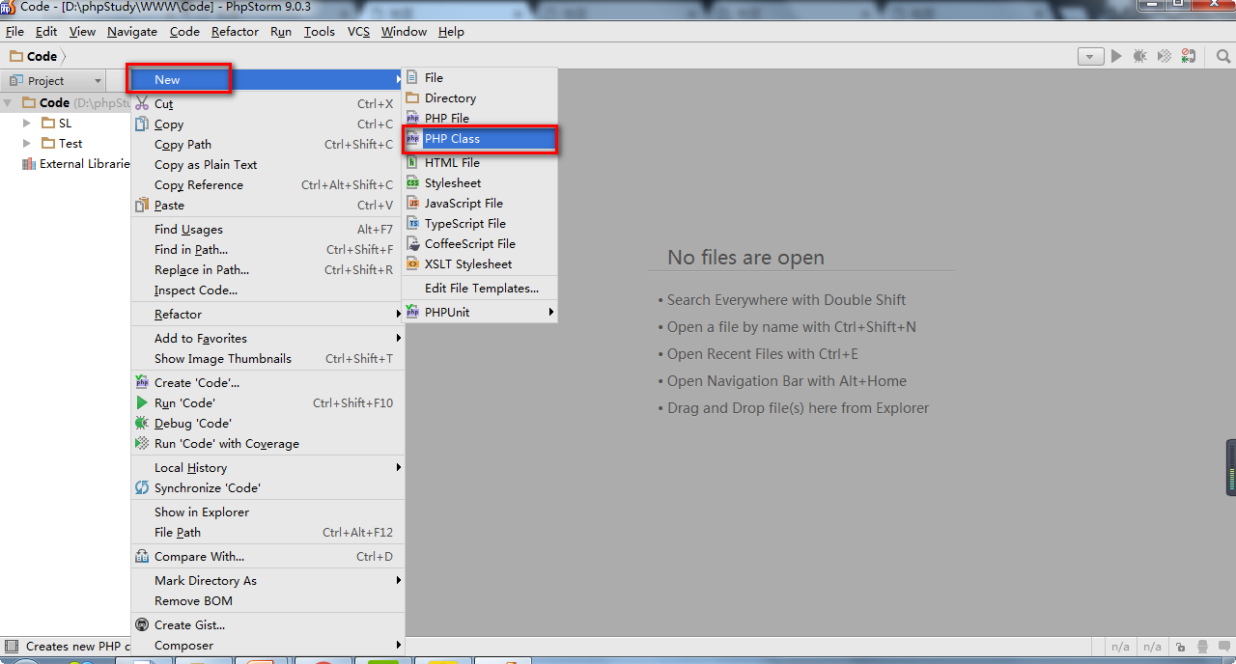Create a new Directory
Viewport: 1236px width, 664px height.
pyautogui.click(x=480, y=97)
